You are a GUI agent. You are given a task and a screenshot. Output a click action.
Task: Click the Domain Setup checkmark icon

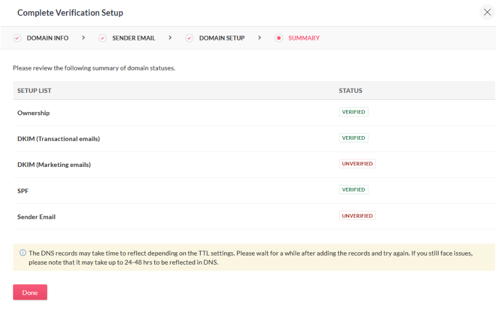coord(189,38)
